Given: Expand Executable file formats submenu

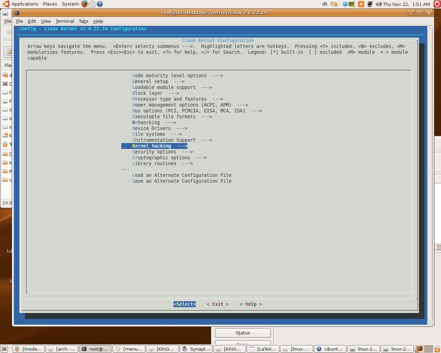Looking at the screenshot, I should [172, 116].
